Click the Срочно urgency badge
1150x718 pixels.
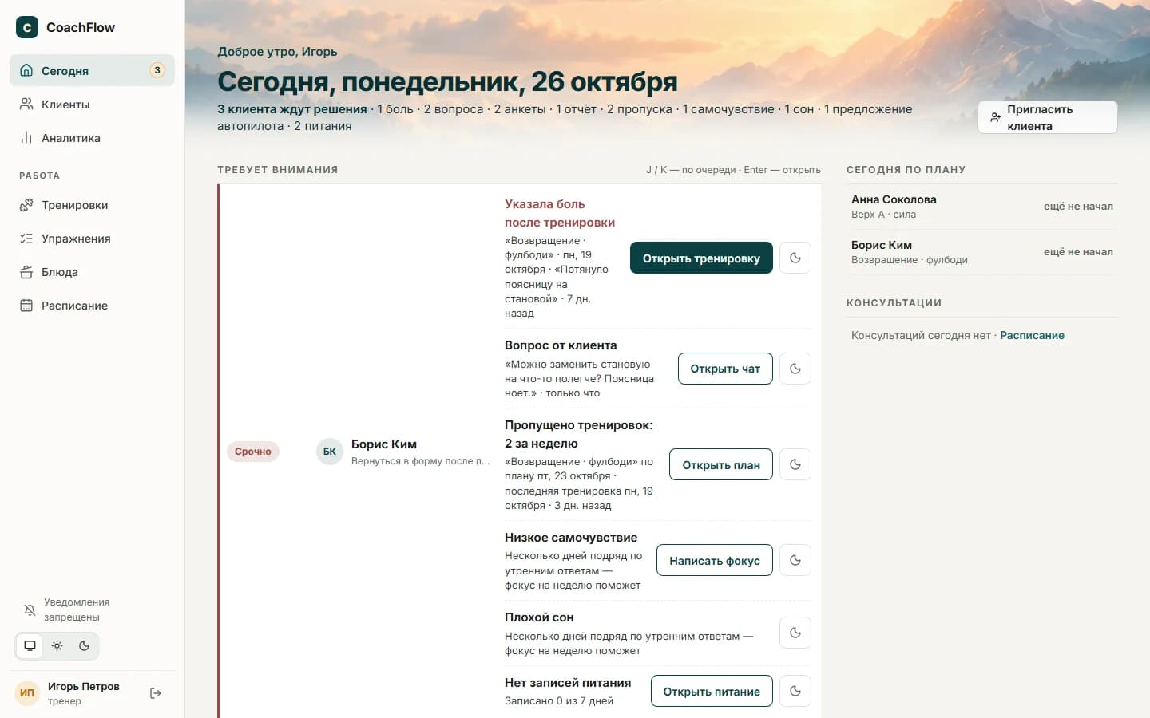[253, 452]
